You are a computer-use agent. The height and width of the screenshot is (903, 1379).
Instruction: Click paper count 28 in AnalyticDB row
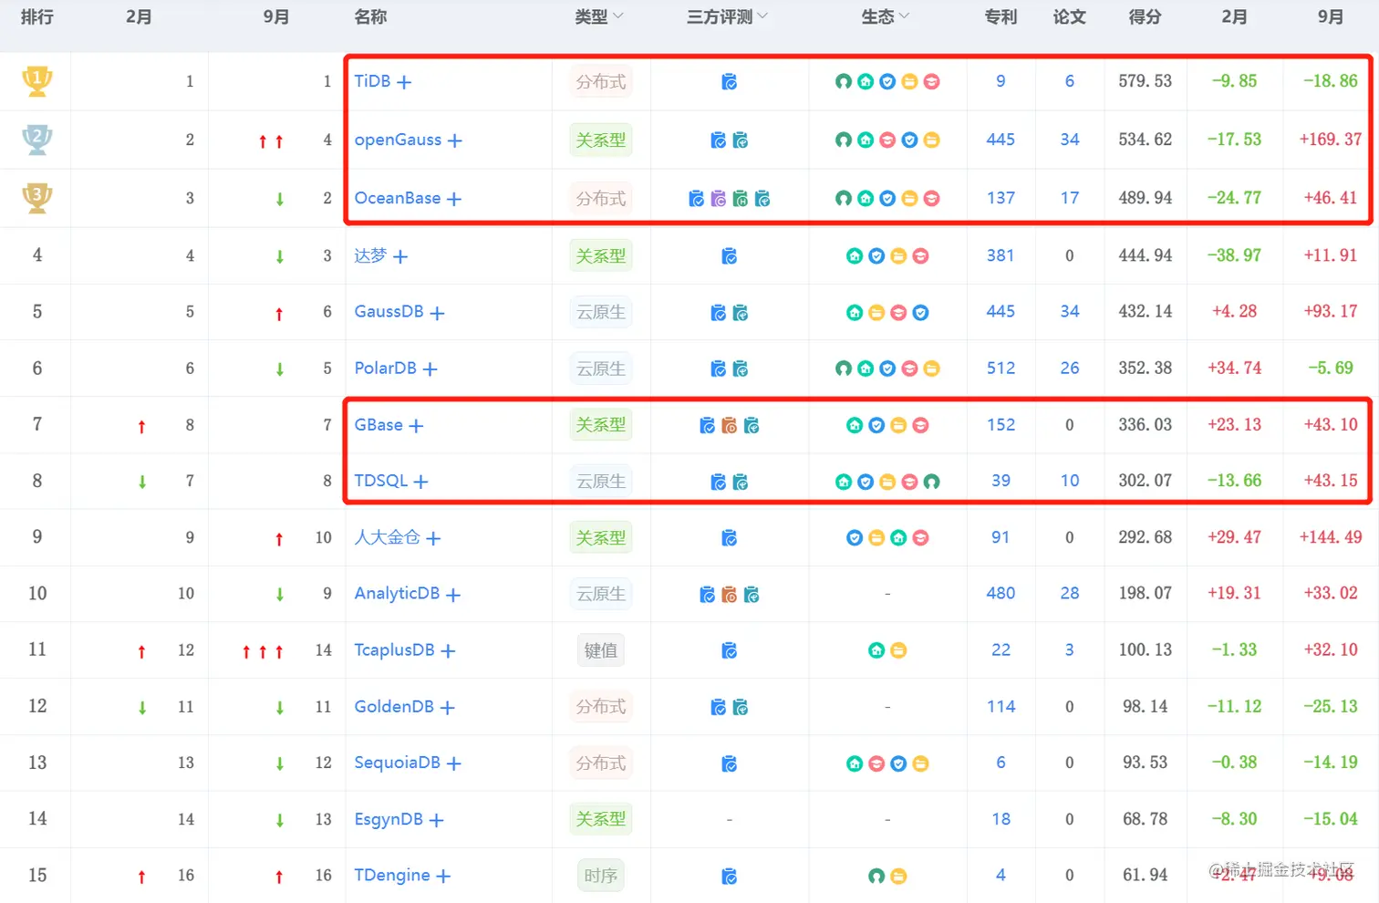point(1070,593)
